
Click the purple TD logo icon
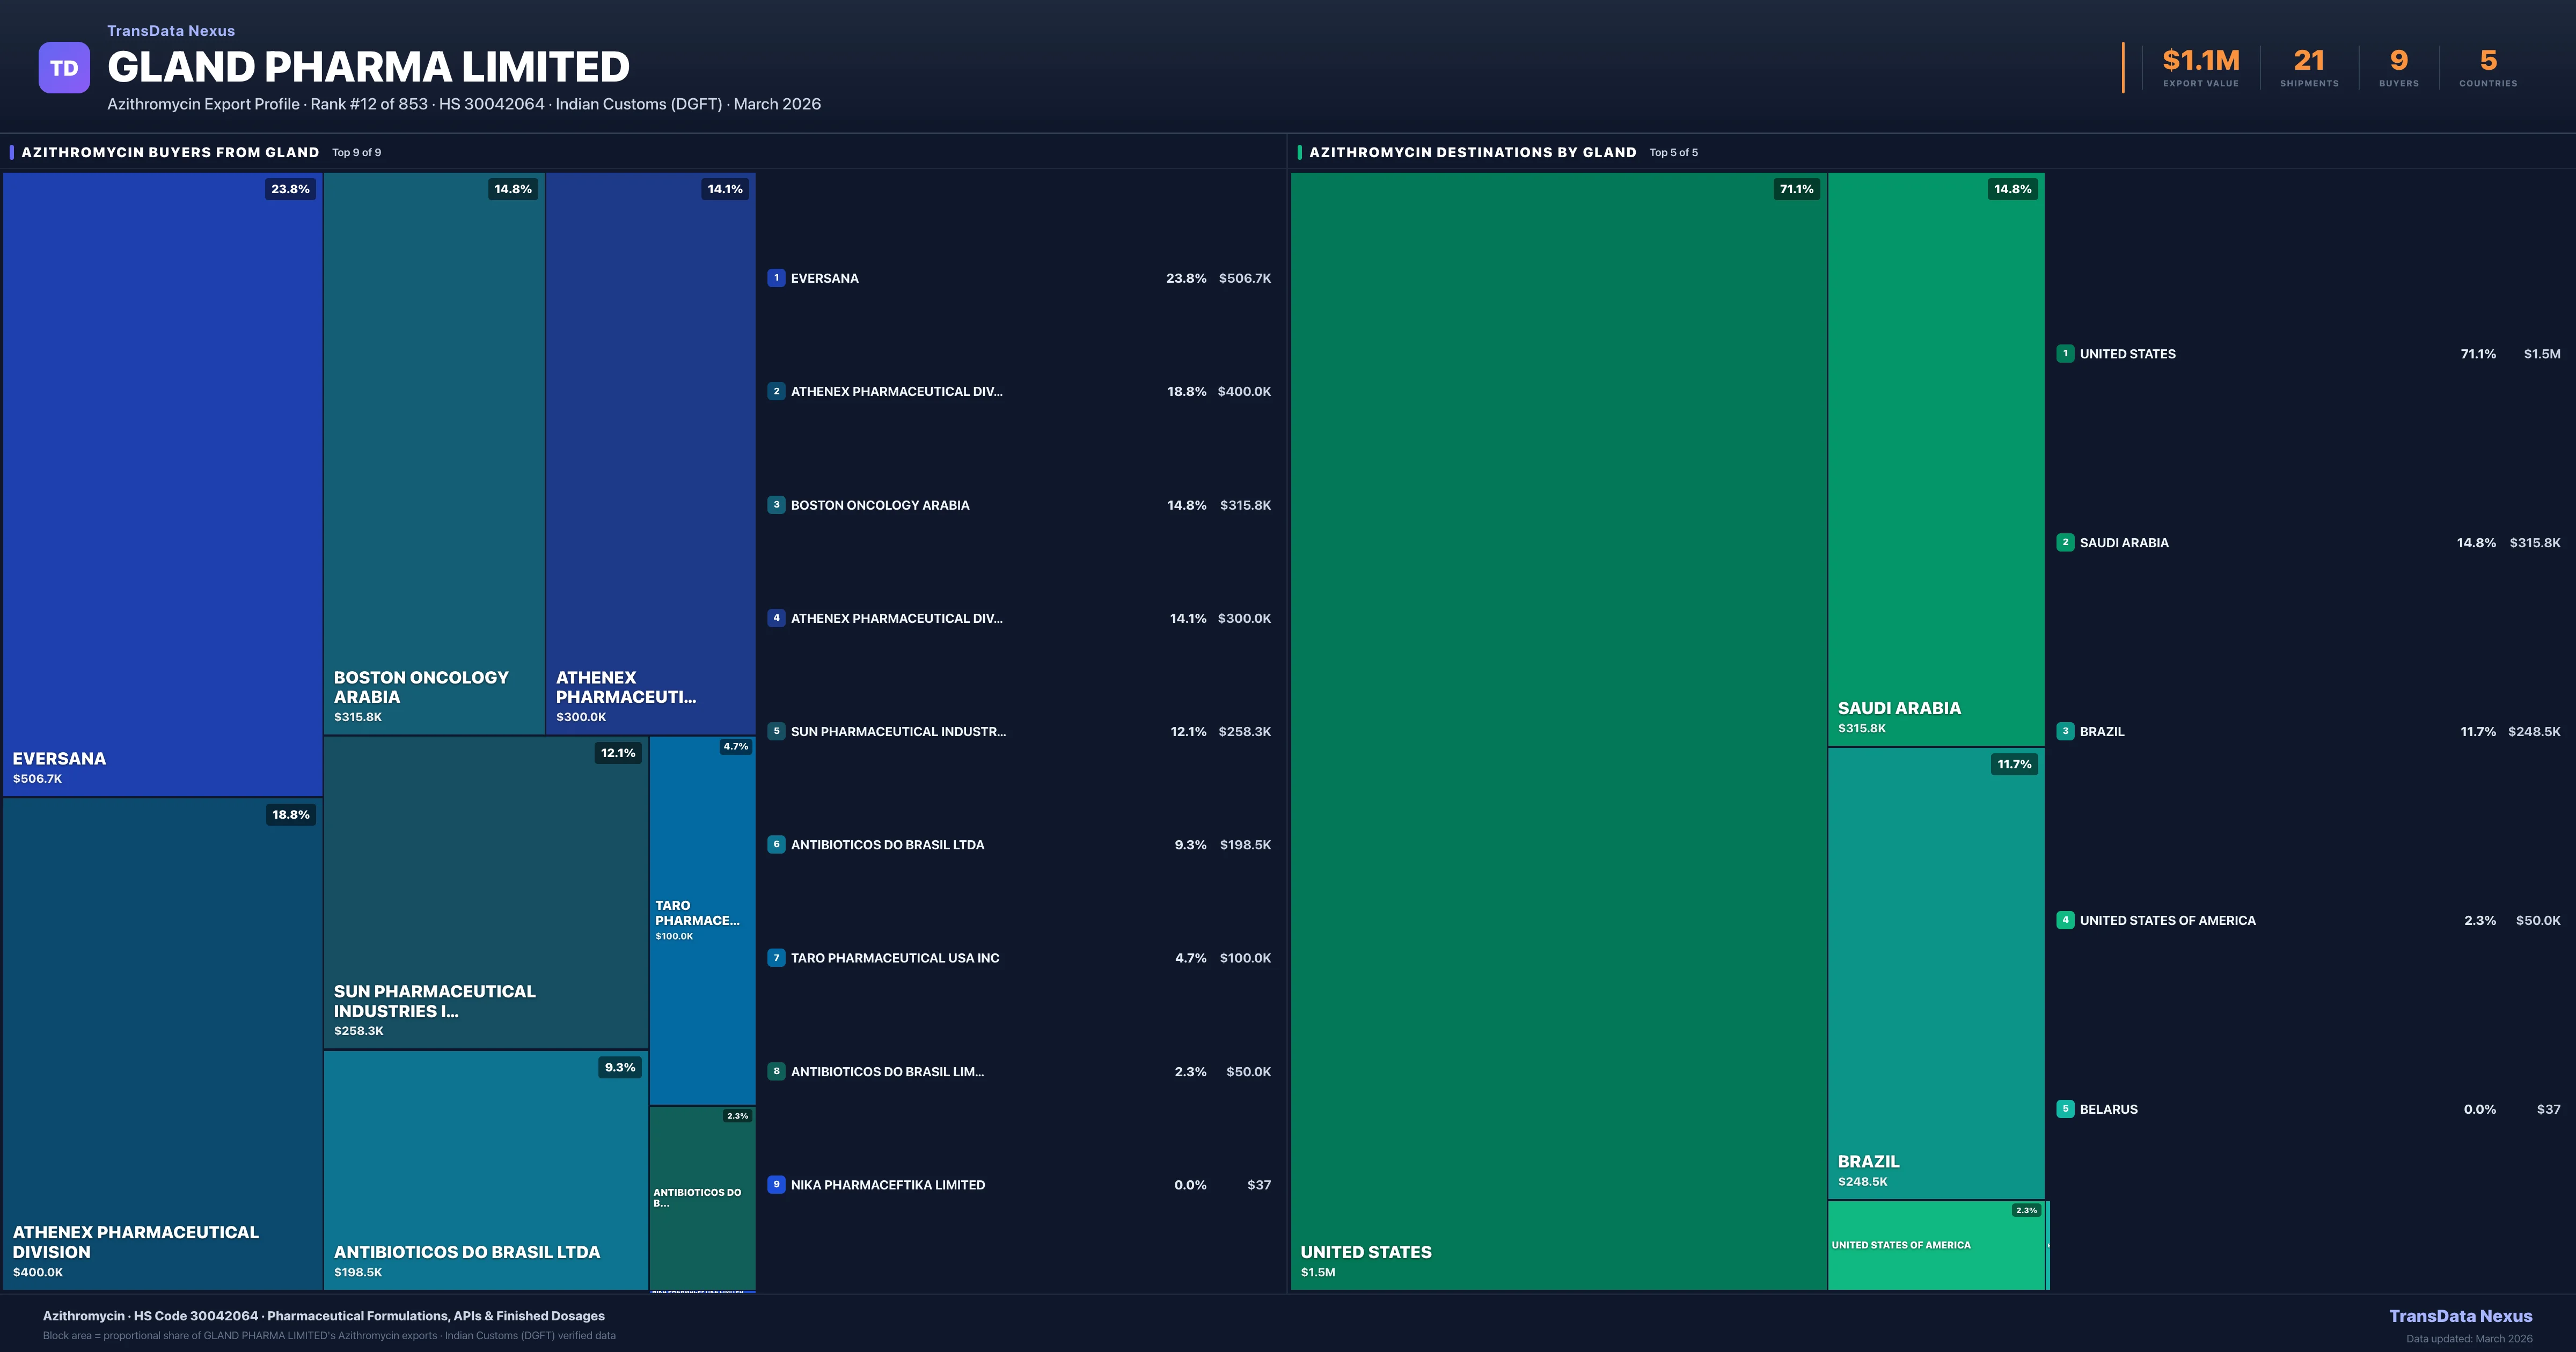64,68
